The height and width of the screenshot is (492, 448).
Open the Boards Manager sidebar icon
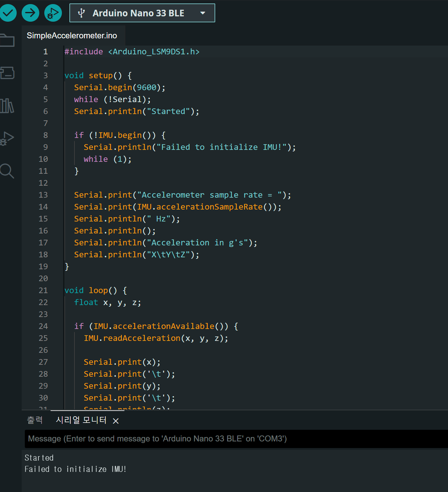click(7, 73)
